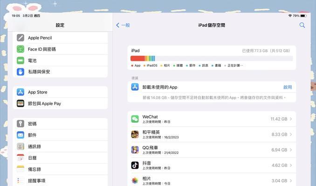The height and width of the screenshot is (186, 316).
Task: Tap the 郵件 mail icon
Action: pyautogui.click(x=21, y=135)
